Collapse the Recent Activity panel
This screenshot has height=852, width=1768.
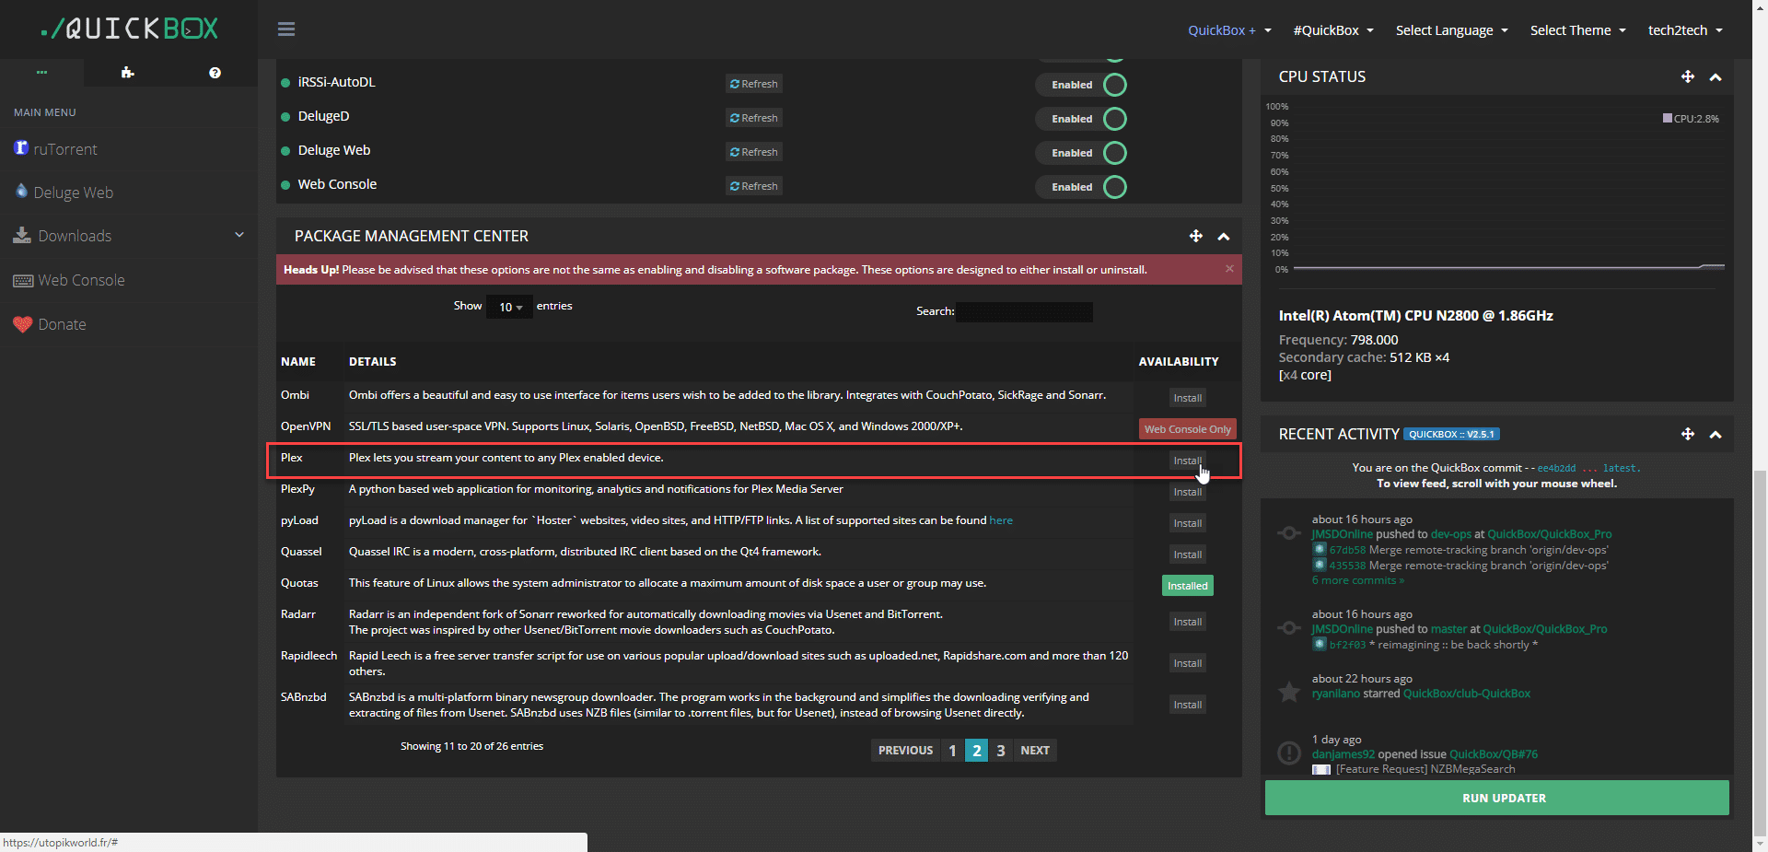pos(1716,435)
